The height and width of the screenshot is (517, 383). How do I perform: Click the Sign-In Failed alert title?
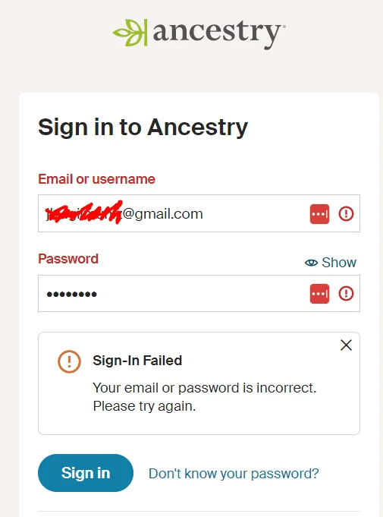pos(137,361)
